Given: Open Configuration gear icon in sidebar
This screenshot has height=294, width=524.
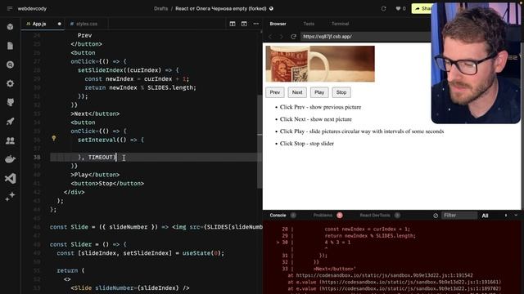Looking at the screenshot, I should pos(10,83).
